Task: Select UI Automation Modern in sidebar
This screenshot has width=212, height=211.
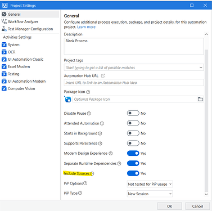Action: tap(26, 81)
